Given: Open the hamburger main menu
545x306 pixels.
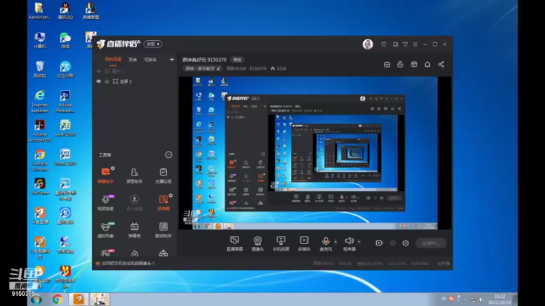Looking at the screenshot, I should point(415,44).
